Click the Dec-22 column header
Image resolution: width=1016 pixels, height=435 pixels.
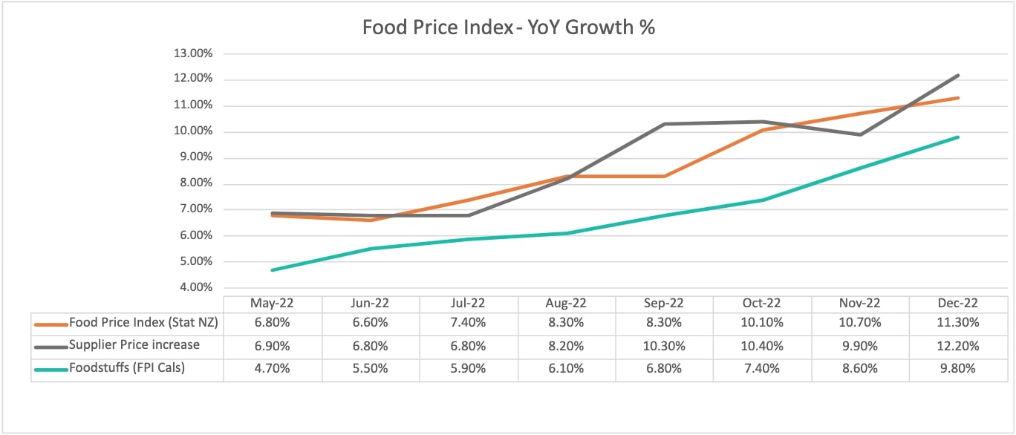tap(957, 303)
